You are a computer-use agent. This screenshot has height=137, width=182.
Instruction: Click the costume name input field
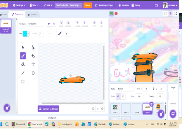(36, 24)
